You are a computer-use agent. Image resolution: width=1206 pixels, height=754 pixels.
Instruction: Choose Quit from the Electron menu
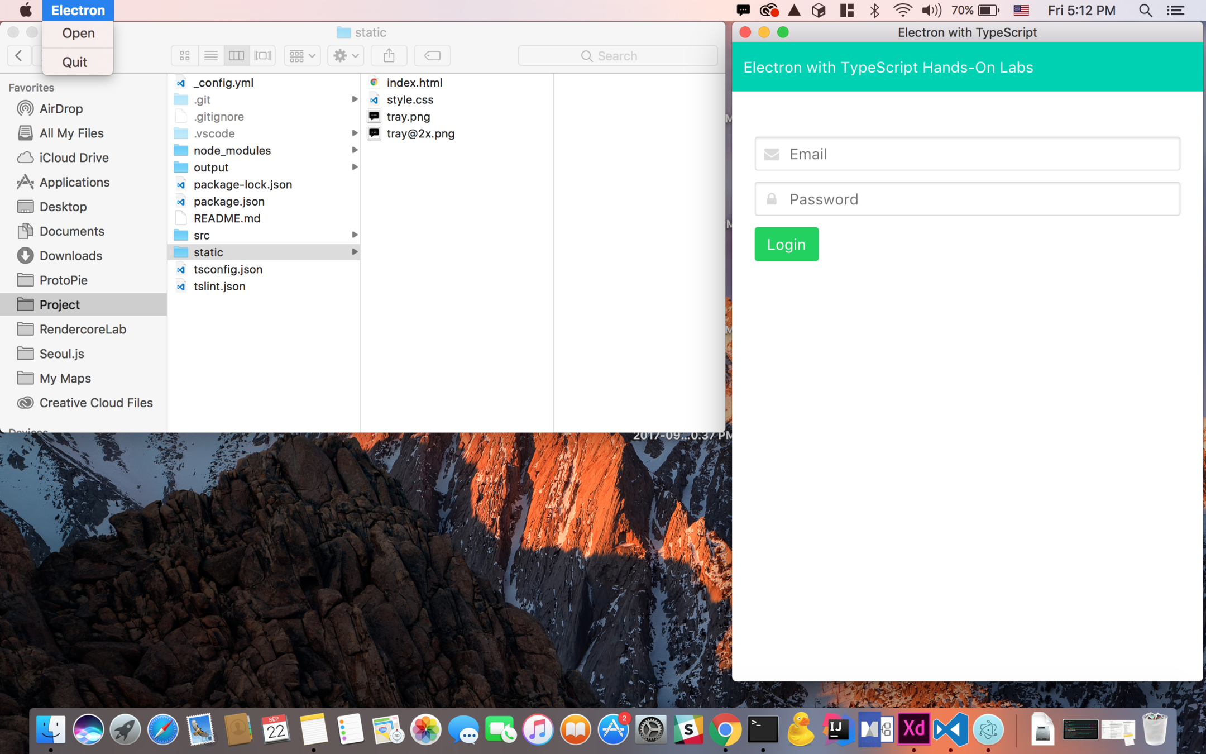75,62
